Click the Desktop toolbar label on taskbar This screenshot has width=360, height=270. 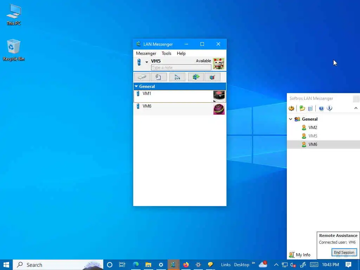(x=242, y=265)
